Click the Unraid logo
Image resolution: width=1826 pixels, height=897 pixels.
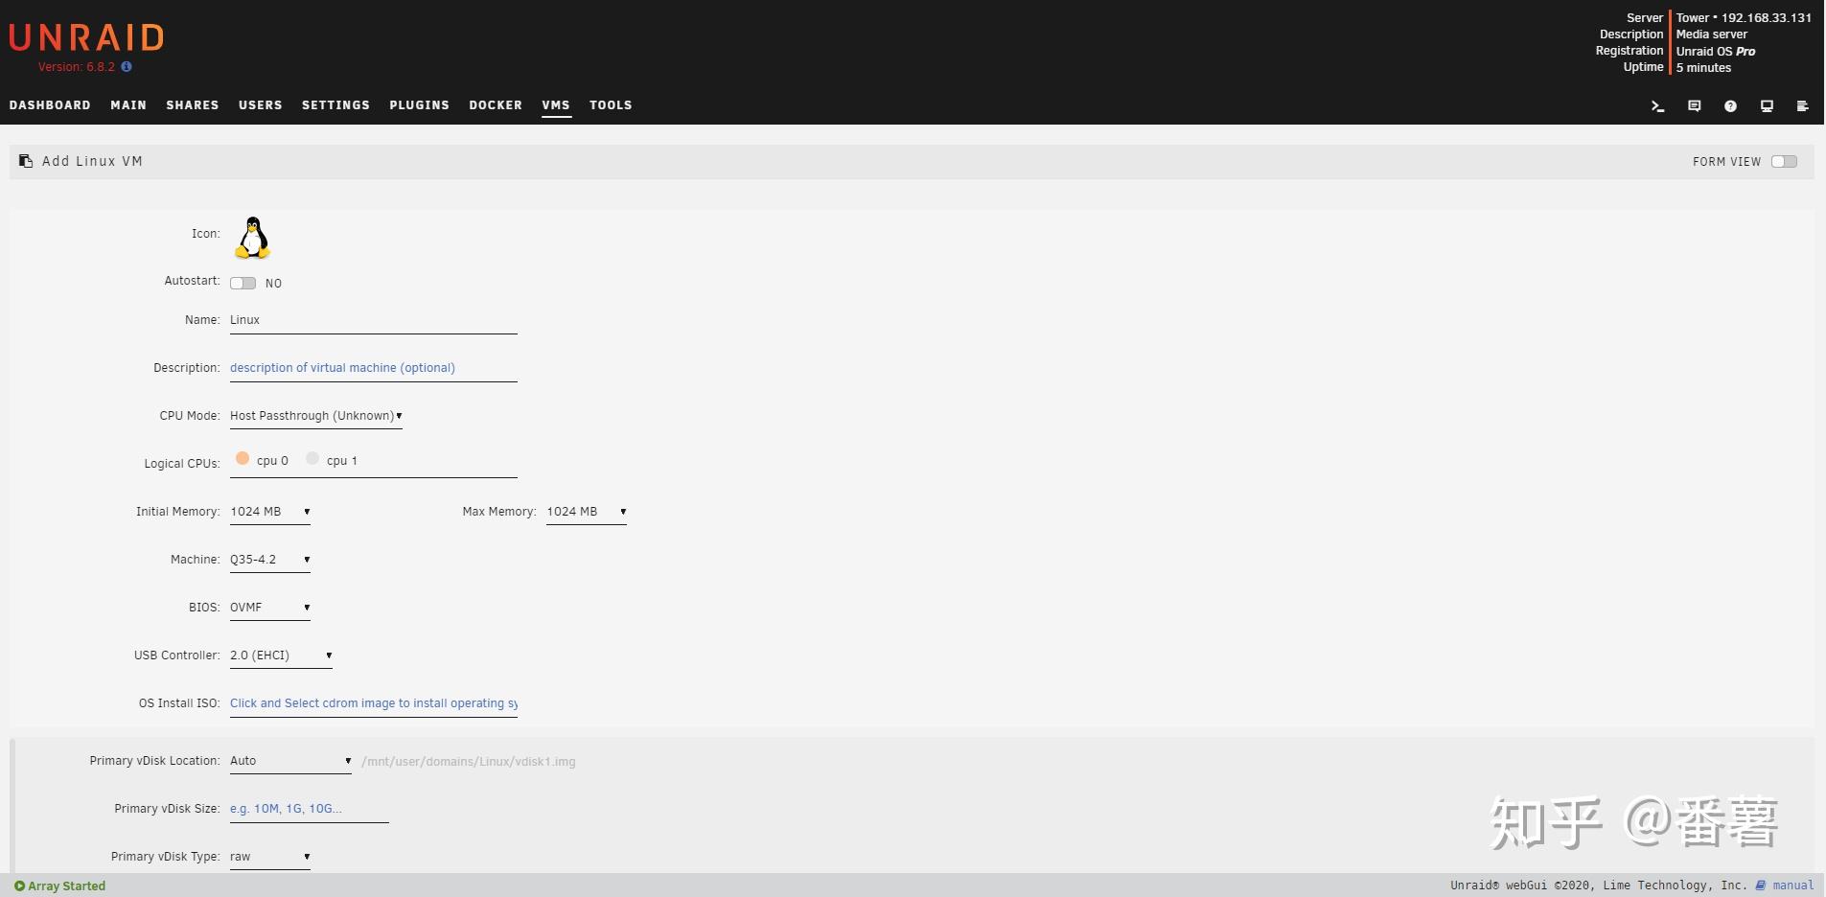point(85,36)
